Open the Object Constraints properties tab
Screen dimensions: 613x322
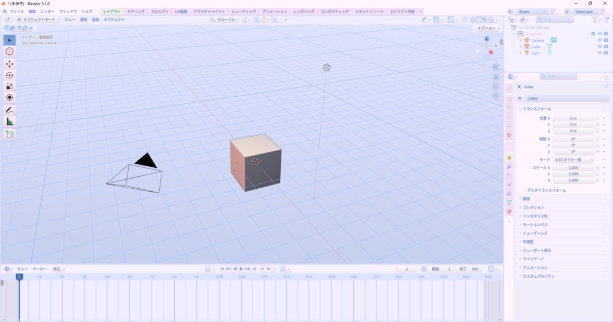pyautogui.click(x=509, y=194)
